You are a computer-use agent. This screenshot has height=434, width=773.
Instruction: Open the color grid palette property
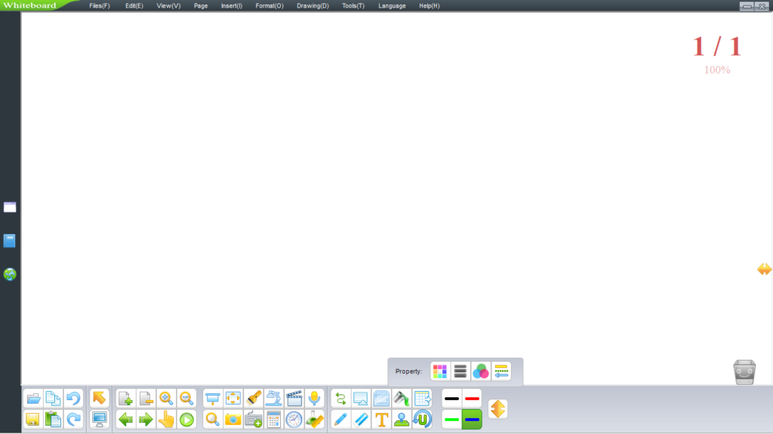pyautogui.click(x=440, y=371)
